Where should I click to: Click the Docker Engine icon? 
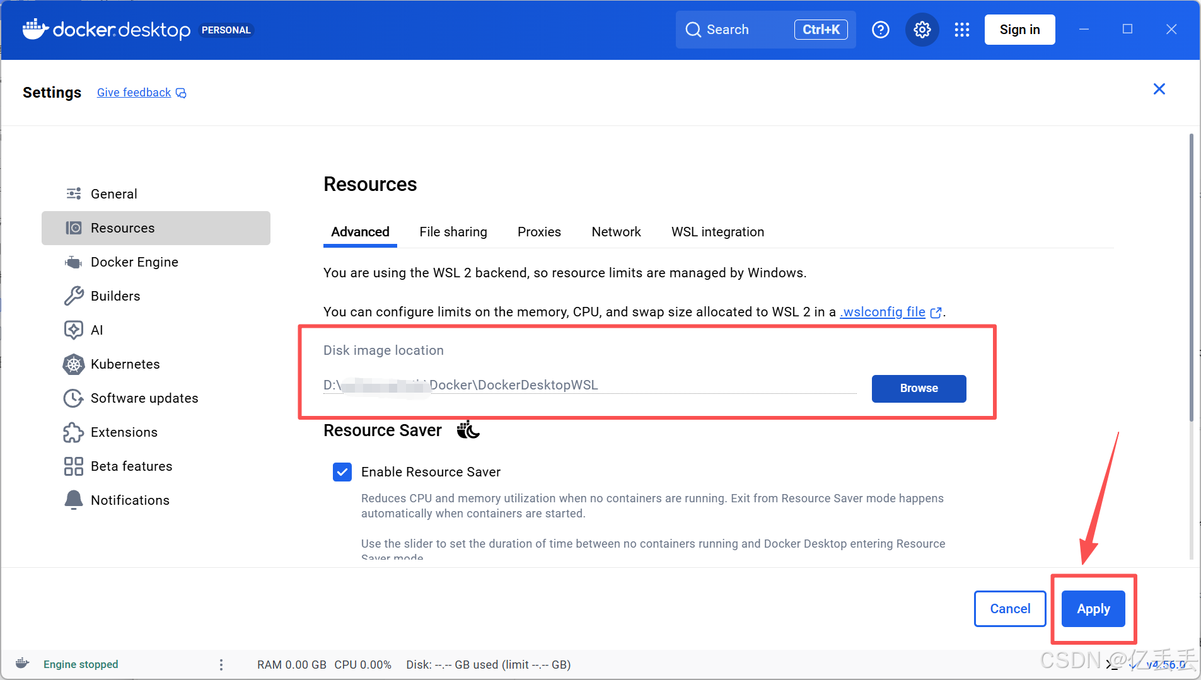click(x=74, y=262)
